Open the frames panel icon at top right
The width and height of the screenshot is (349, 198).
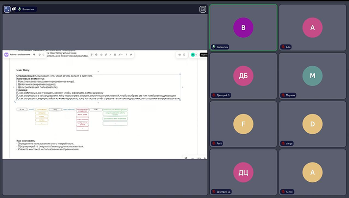pos(179,55)
